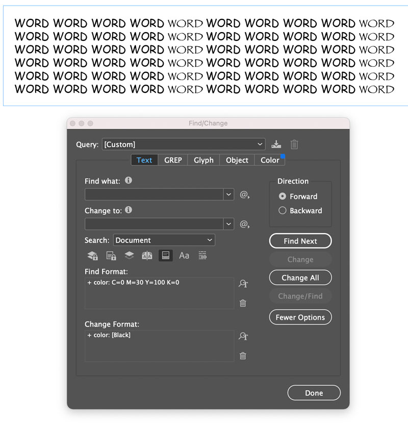
Task: Click the Find/Change dialog title bar
Action: point(208,123)
